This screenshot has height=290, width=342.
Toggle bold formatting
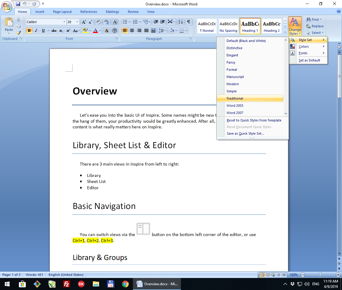point(29,31)
